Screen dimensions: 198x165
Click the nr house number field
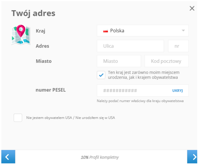[178, 46]
